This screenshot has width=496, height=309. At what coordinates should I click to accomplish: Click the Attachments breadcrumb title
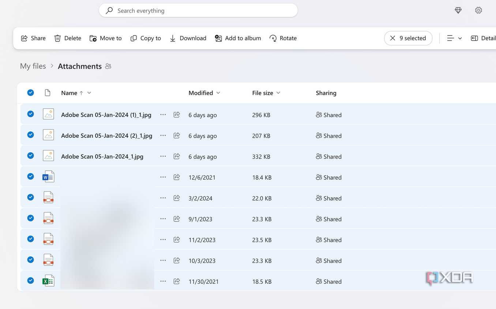coord(80,66)
